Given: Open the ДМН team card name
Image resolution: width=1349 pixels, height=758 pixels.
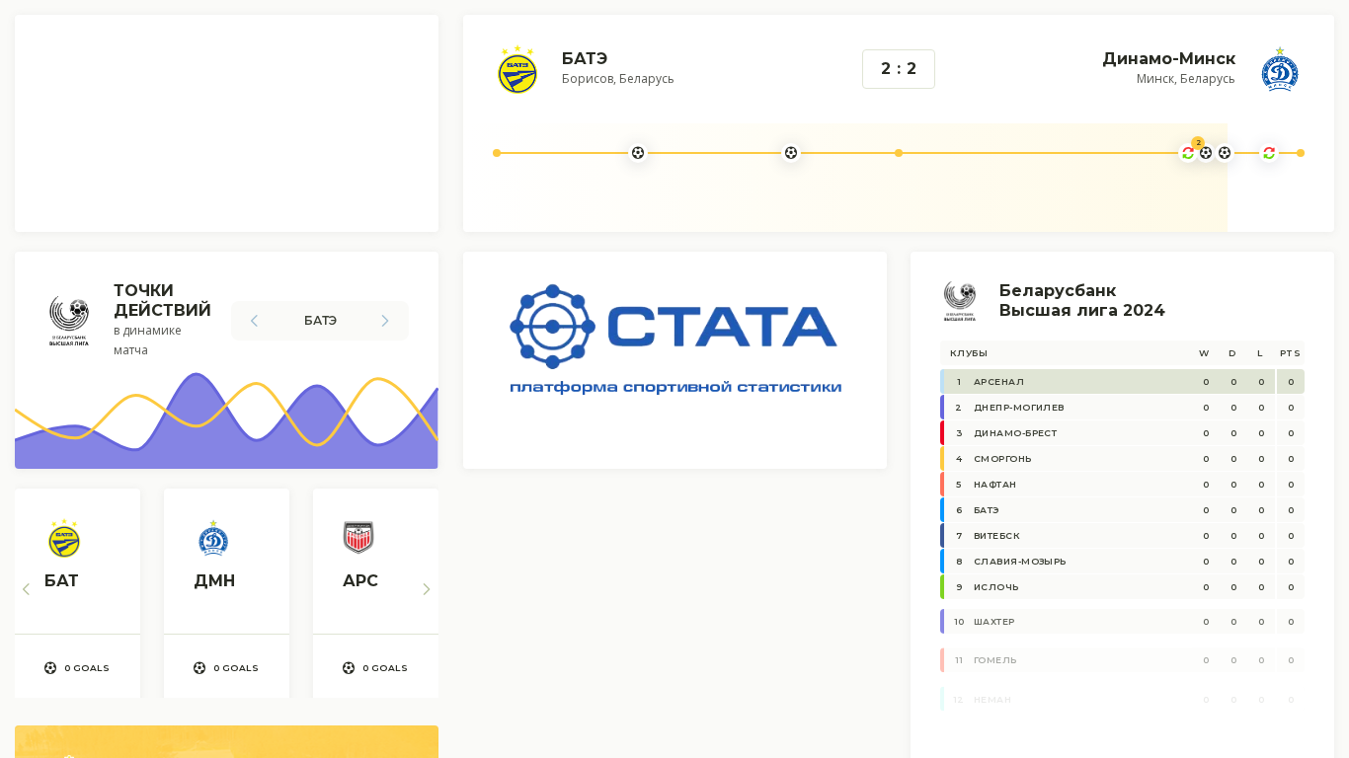Looking at the screenshot, I should pos(214,580).
